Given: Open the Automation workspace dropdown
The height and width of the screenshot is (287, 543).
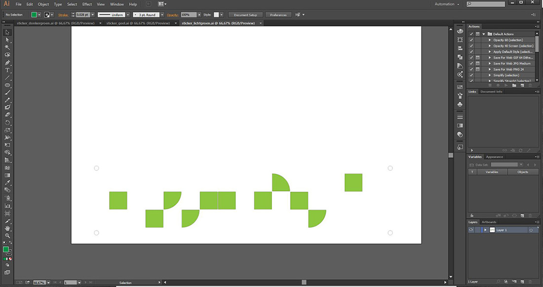Looking at the screenshot, I should click(447, 4).
